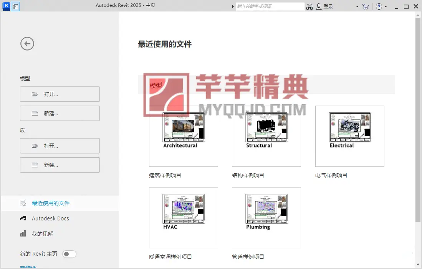Viewport: 422px width, 269px height.
Task: Click the Autodesk Revit 2025 - 主页 title
Action: tap(125, 5)
